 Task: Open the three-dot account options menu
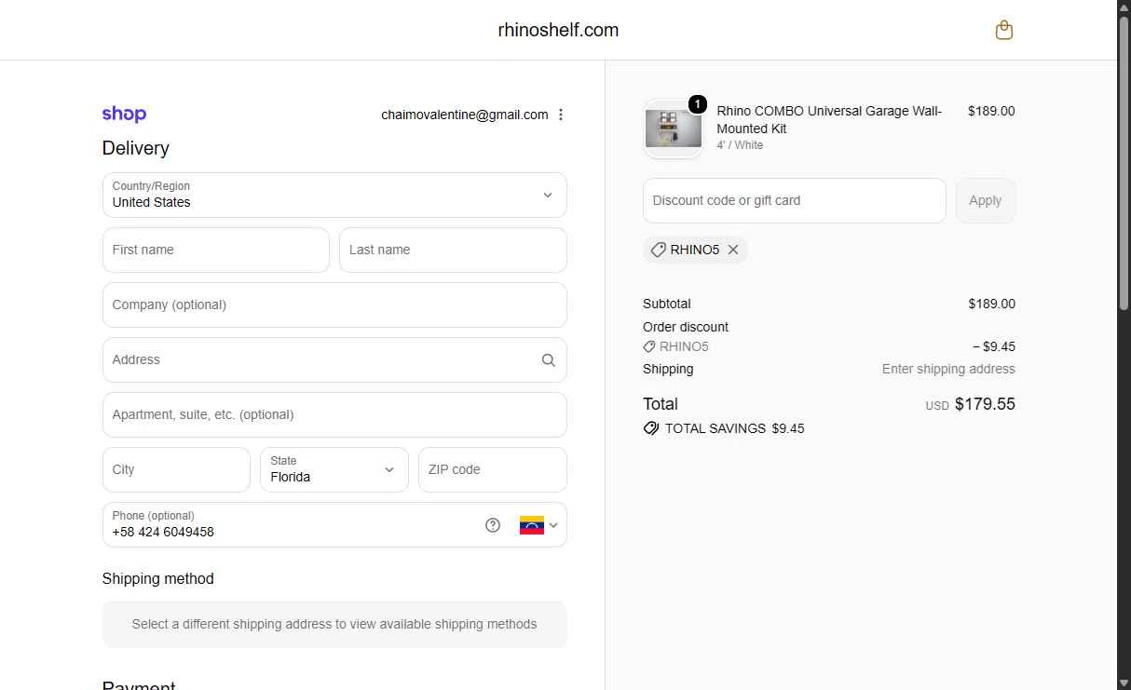point(561,115)
